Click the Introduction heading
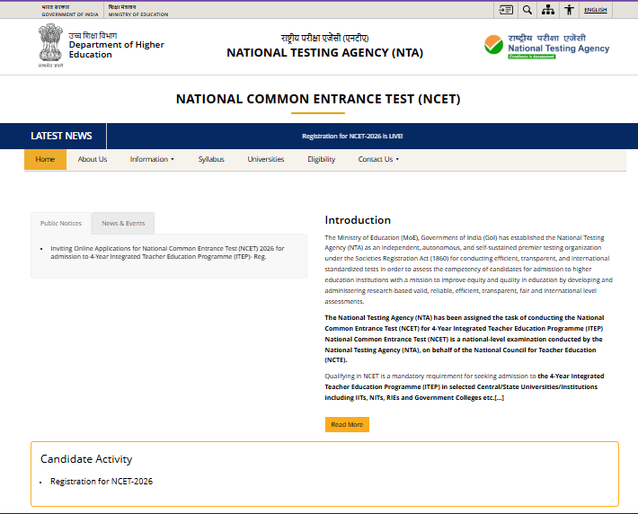 point(358,220)
